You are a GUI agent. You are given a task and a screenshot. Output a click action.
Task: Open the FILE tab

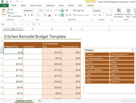(x=4, y=5)
